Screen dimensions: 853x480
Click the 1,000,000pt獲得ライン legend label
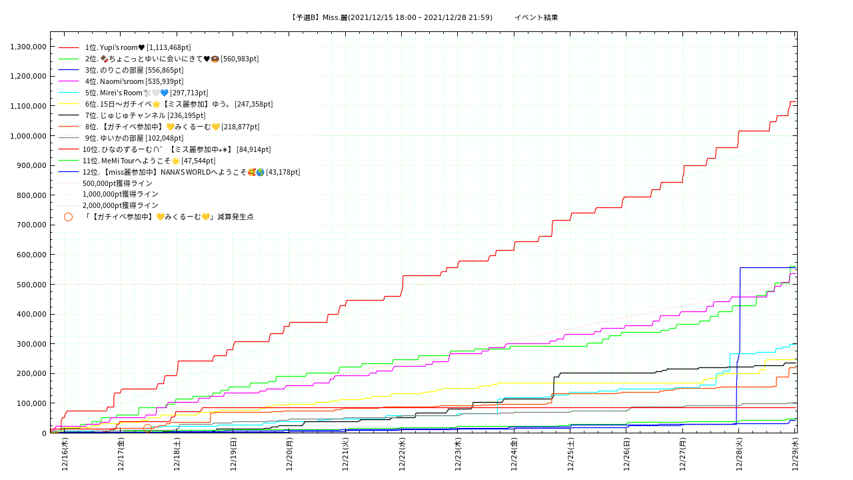click(x=121, y=194)
